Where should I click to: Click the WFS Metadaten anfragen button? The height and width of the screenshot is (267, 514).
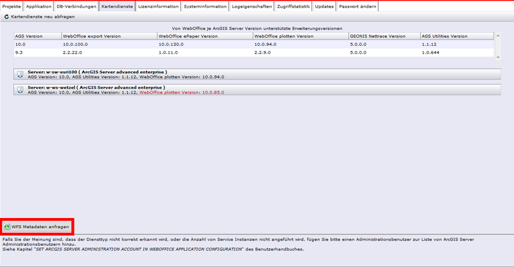click(37, 227)
